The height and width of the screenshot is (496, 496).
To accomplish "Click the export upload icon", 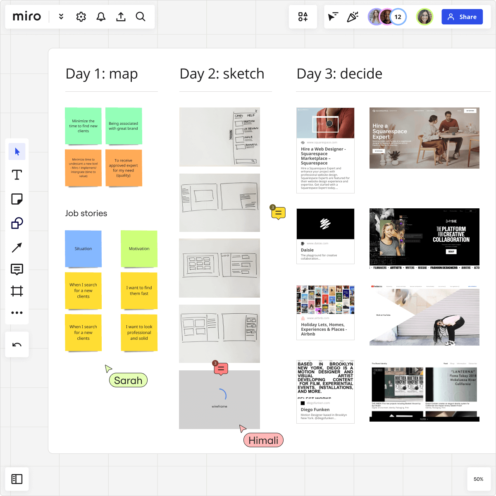I will pos(121,17).
